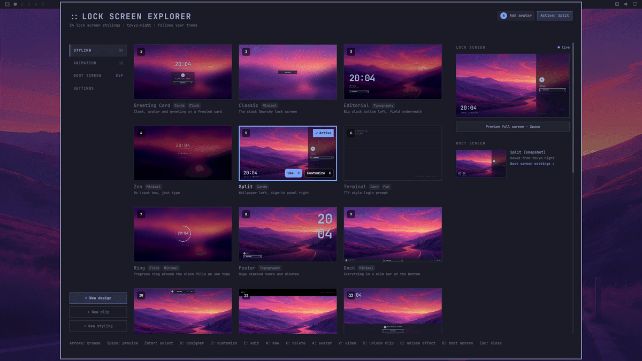This screenshot has width=642, height=361.
Task: Open the Boot Screen section
Action: 98,76
